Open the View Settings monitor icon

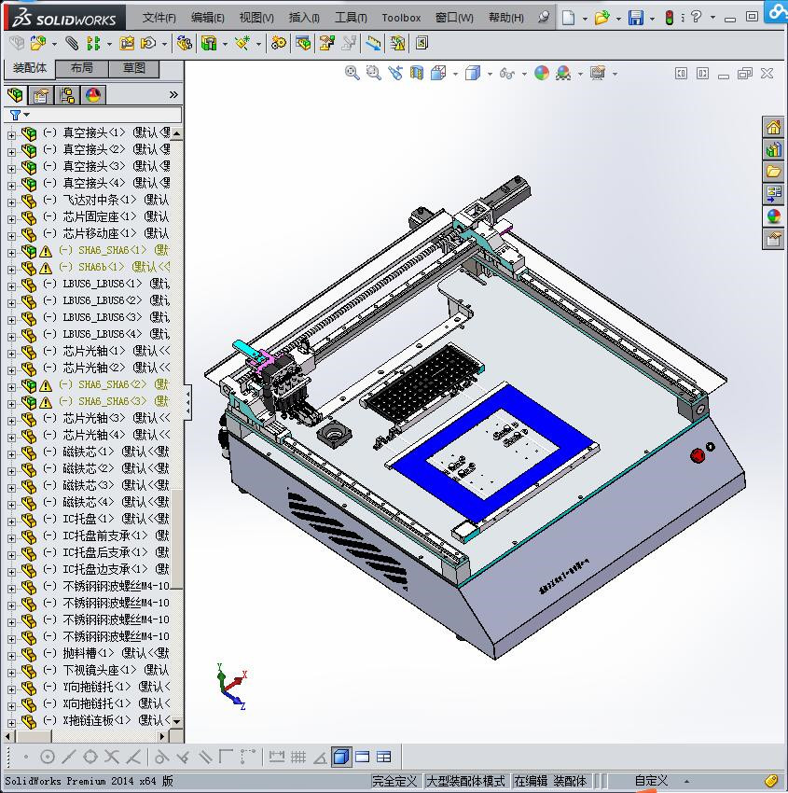coord(598,74)
